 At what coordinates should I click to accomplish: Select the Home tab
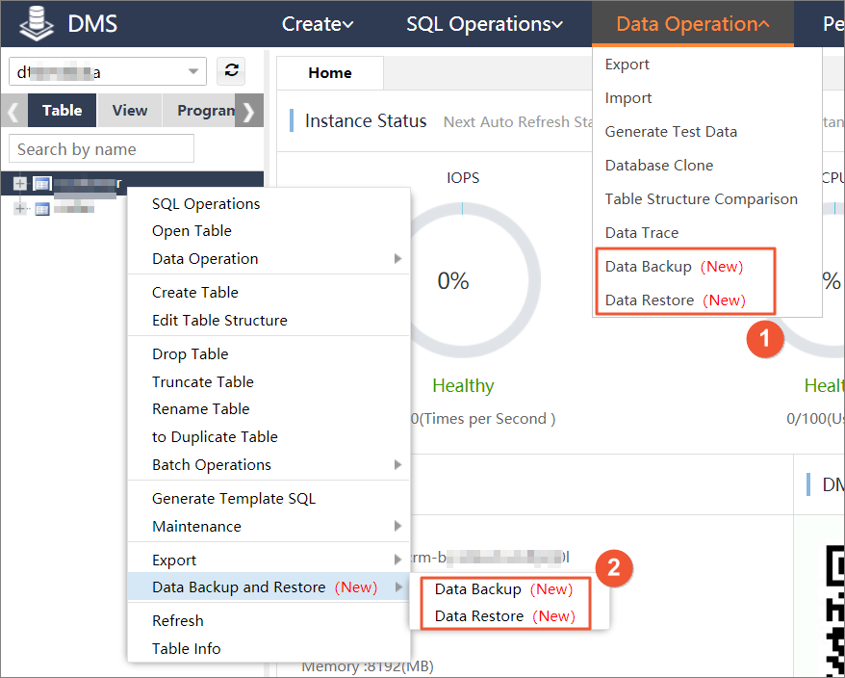pos(330,73)
